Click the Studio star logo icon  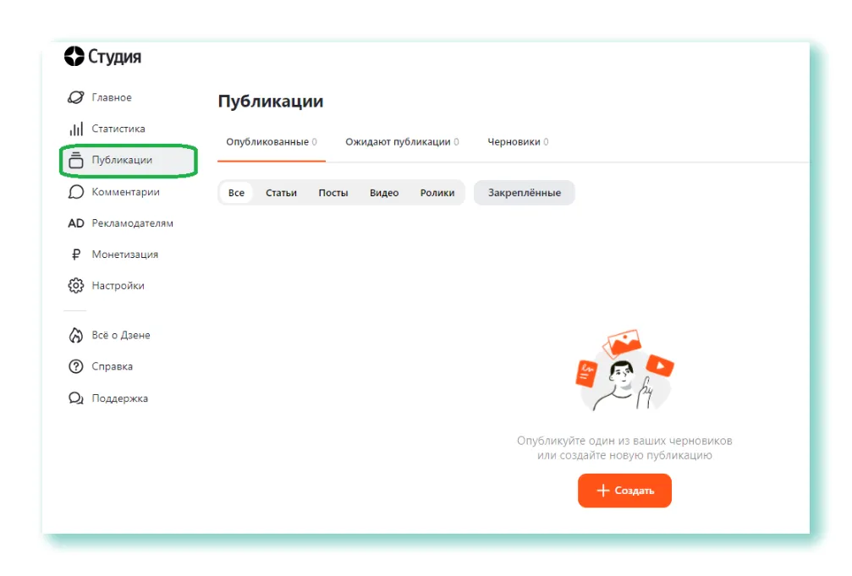74,57
